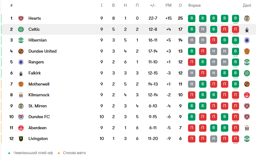
Task: Click the Aberdeen crest beside the team name
Action: 21,128
